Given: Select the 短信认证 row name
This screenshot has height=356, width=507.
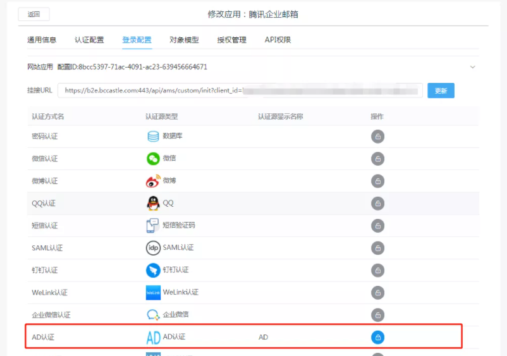Looking at the screenshot, I should coord(45,226).
